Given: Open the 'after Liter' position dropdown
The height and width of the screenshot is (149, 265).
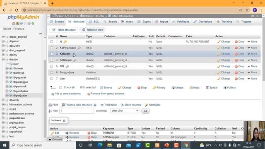Looking at the screenshot, I should 125,111.
